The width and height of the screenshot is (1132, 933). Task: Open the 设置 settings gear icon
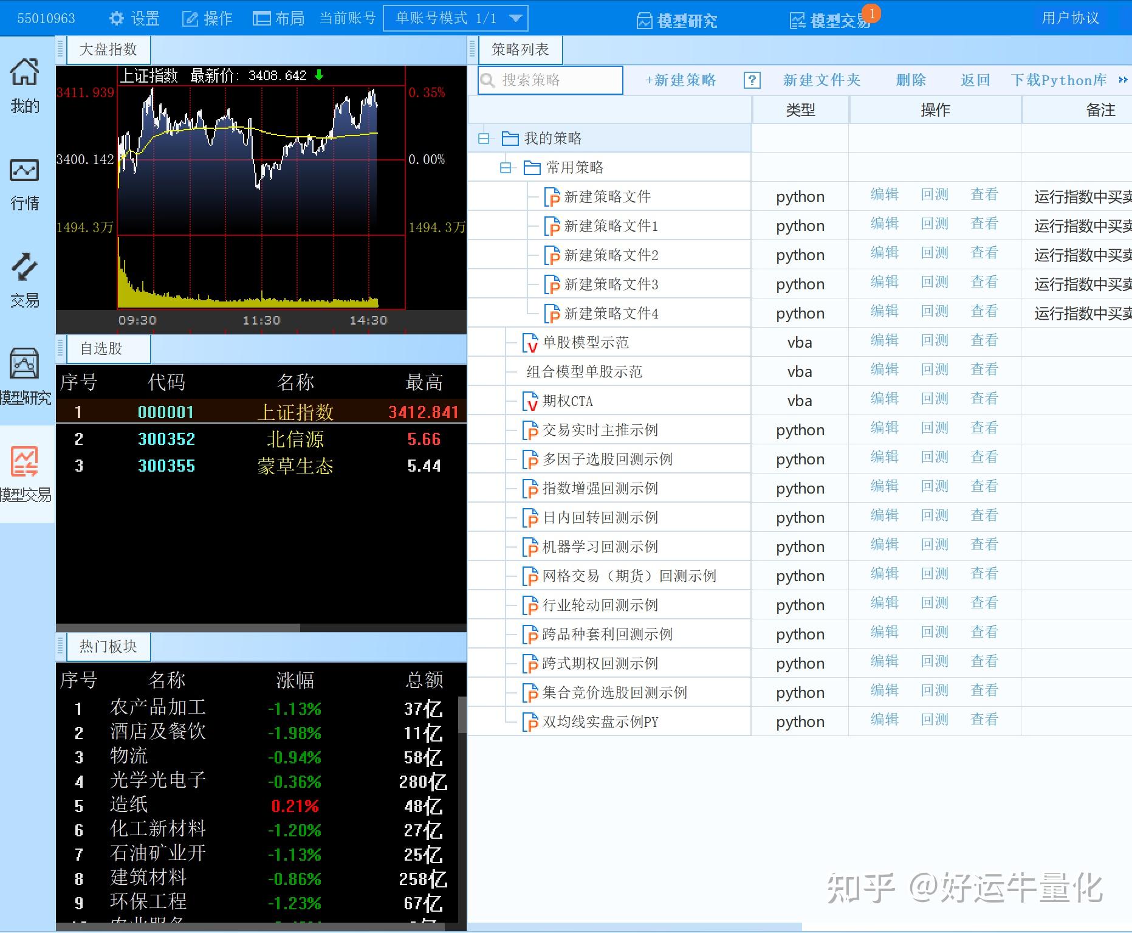(x=117, y=18)
